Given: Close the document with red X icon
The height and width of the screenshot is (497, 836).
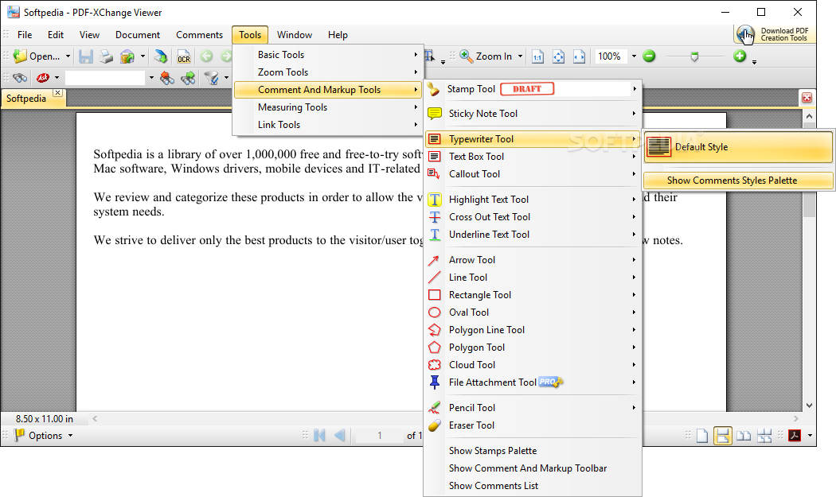Looking at the screenshot, I should click(x=807, y=98).
